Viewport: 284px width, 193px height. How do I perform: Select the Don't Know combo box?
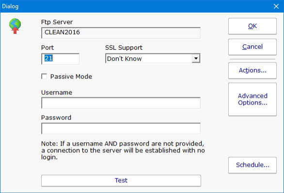pyautogui.click(x=153, y=59)
